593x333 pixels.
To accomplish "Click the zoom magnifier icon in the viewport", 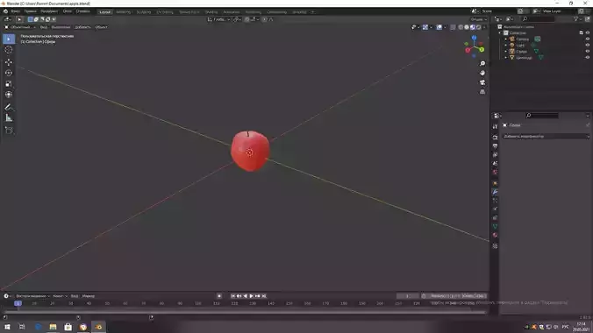I will coord(482,63).
